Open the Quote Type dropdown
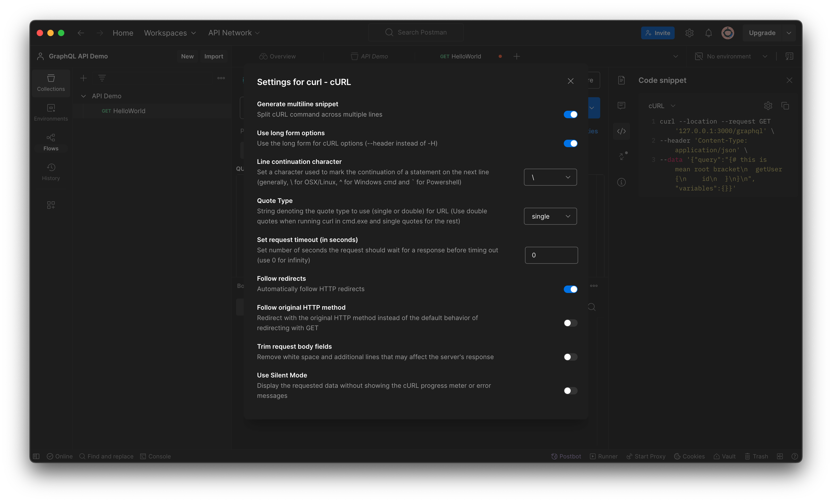 [x=550, y=216]
